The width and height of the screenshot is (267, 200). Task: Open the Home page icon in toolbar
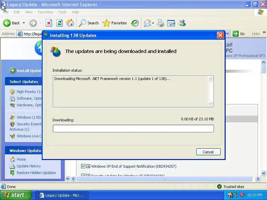tap(70, 23)
